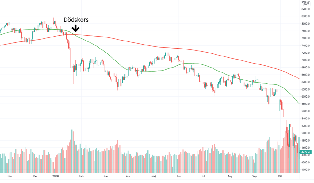The image size is (314, 183).
Task: Choose the Feb marker on the time axis
Action: pyautogui.click(x=81, y=176)
